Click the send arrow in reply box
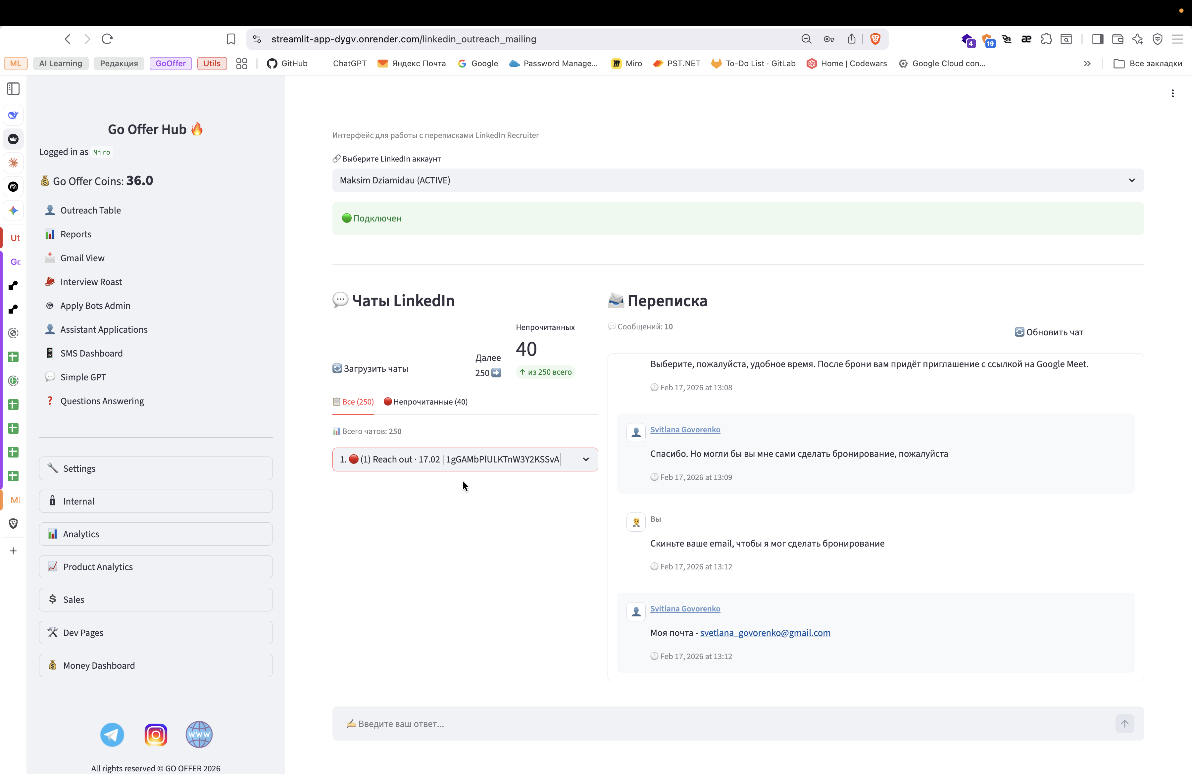 point(1124,723)
